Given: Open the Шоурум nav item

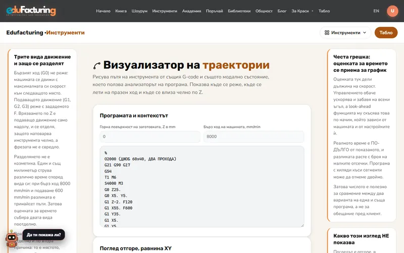Looking at the screenshot, I should tap(139, 11).
